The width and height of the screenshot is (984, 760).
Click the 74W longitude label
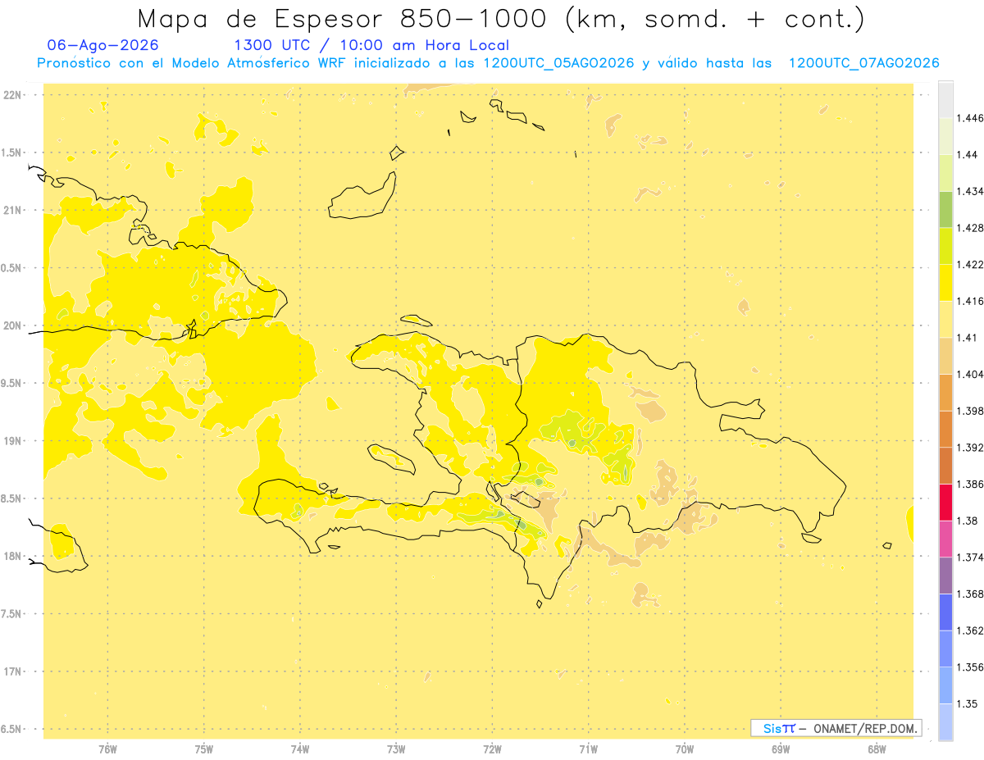[x=299, y=749]
